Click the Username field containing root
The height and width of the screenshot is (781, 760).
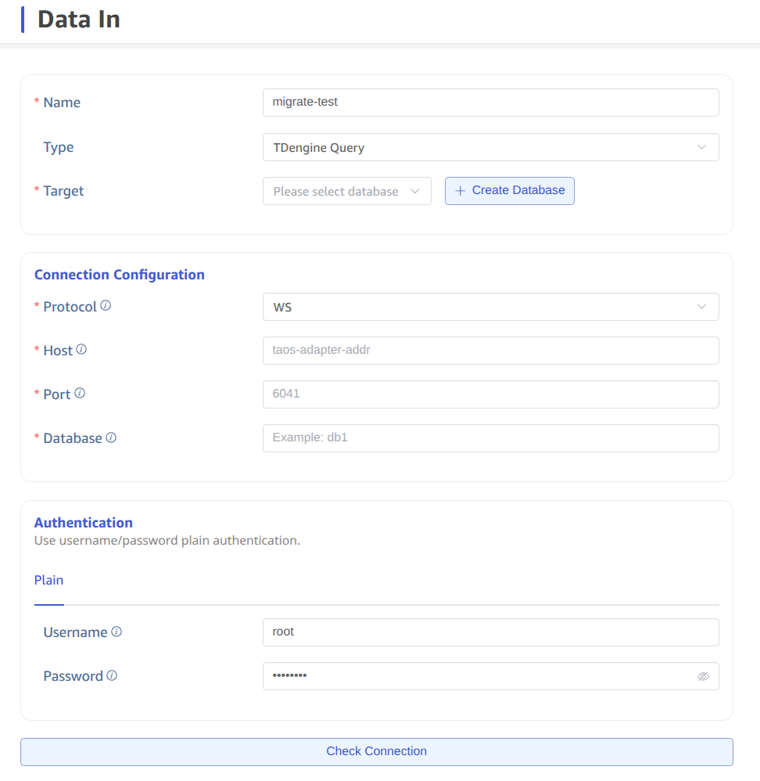[x=490, y=632]
